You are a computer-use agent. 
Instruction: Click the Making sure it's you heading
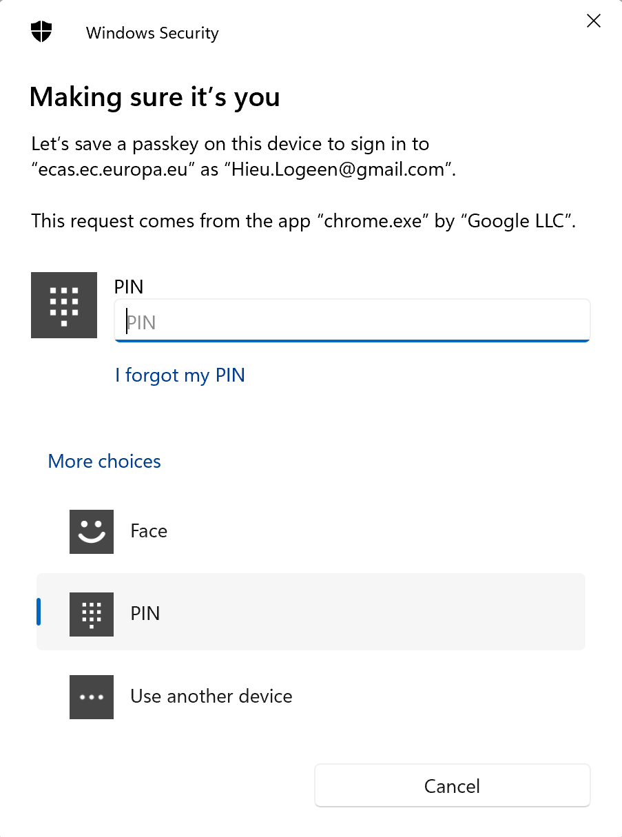(154, 96)
